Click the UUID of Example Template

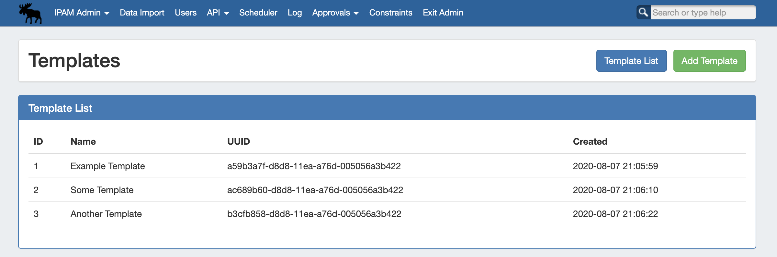[314, 166]
